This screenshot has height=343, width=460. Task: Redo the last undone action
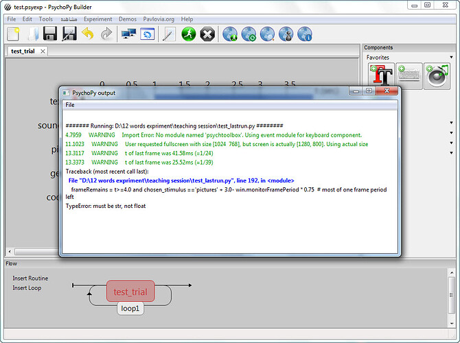[106, 34]
